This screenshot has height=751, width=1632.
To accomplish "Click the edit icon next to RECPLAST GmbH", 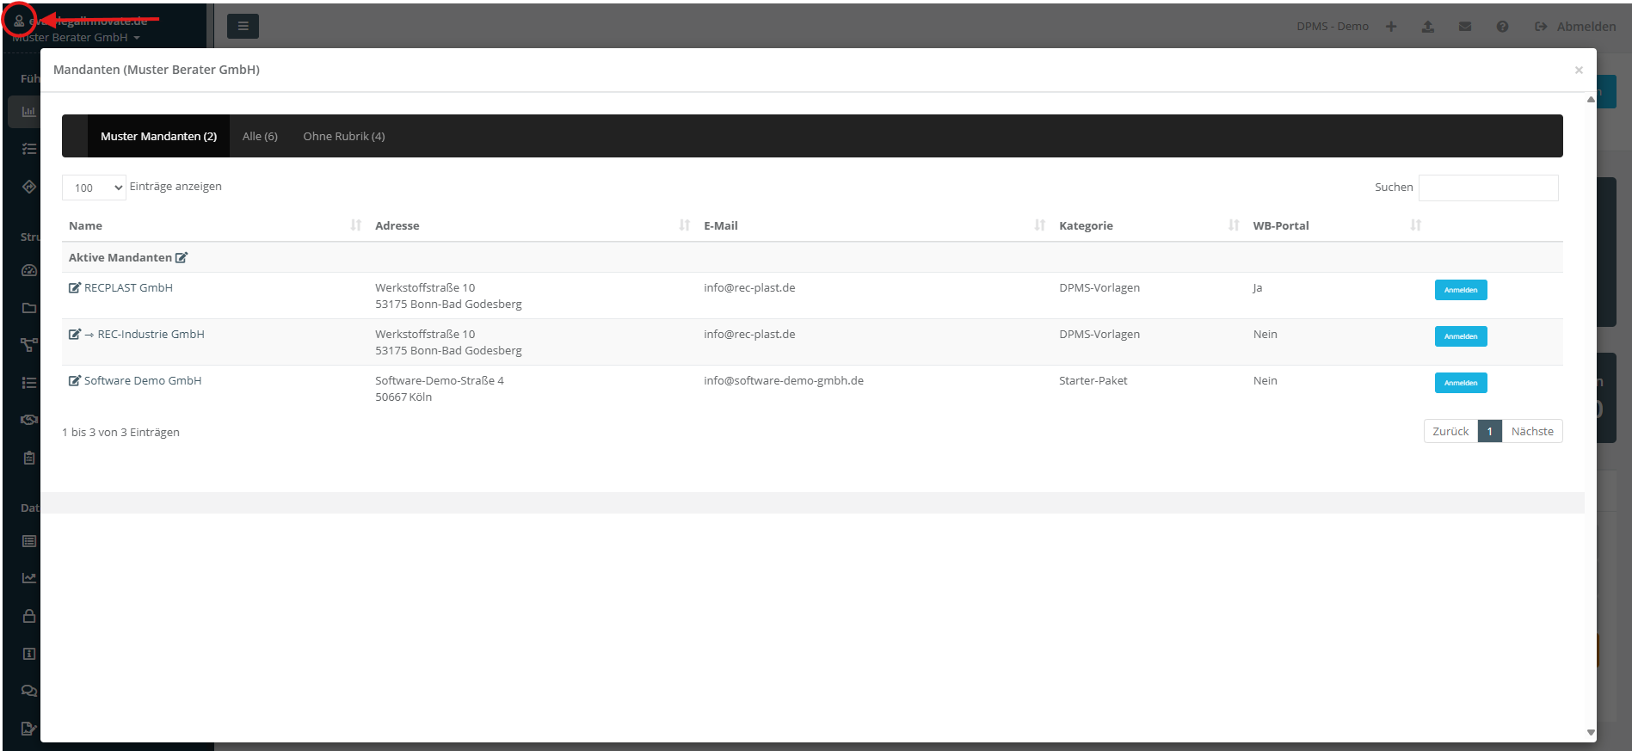I will coord(75,288).
